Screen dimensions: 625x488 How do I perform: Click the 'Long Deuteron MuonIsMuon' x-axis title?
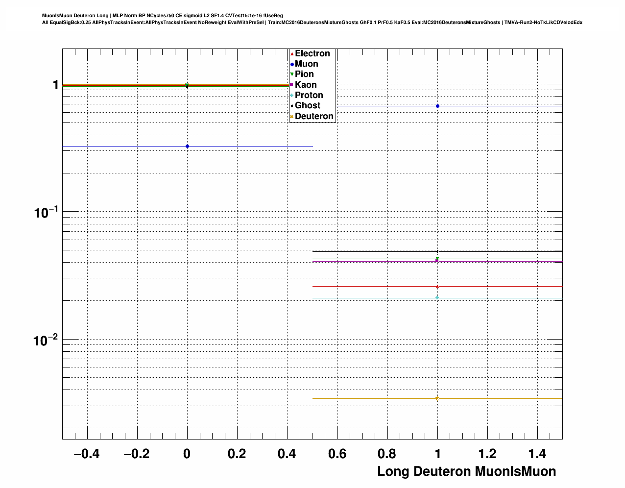[x=466, y=471]
